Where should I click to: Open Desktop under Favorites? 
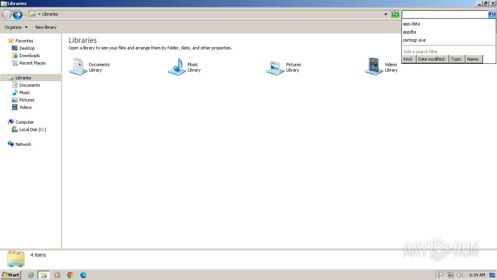[27, 48]
